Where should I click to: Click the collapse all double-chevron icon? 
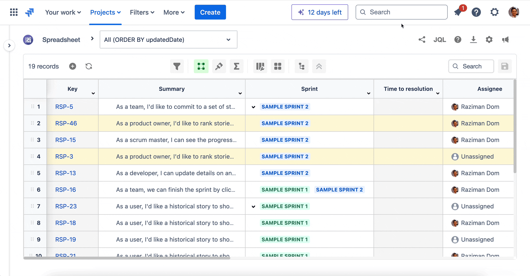pyautogui.click(x=319, y=66)
